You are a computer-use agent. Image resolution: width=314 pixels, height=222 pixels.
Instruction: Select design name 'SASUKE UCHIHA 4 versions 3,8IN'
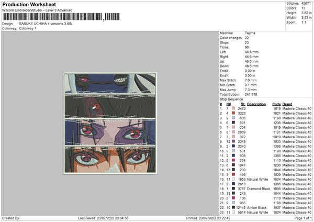(x=46, y=24)
